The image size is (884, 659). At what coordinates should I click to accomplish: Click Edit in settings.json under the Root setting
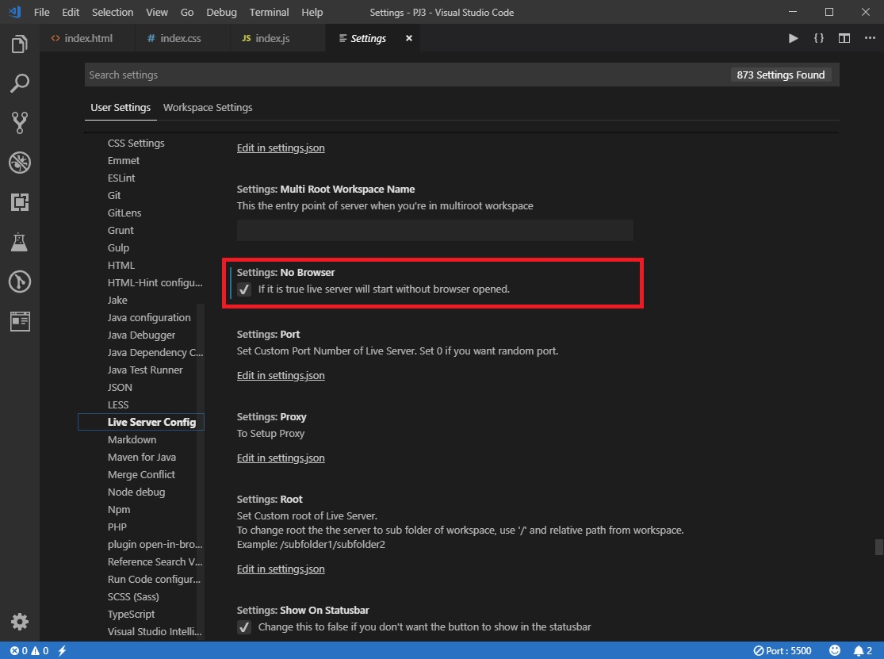pos(281,569)
